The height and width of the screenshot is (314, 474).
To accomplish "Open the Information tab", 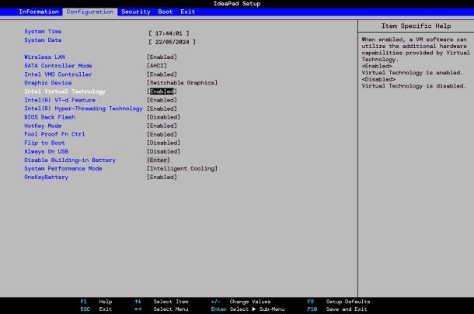I will click(39, 12).
